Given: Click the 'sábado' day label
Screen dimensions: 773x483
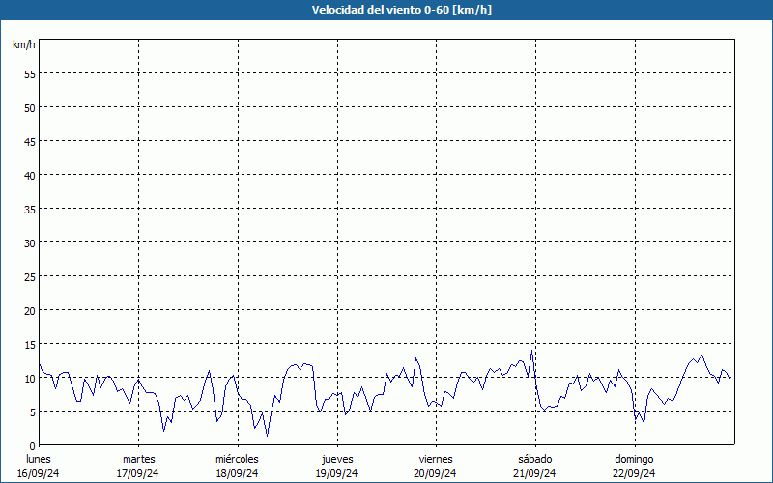Looking at the screenshot, I should tap(535, 459).
